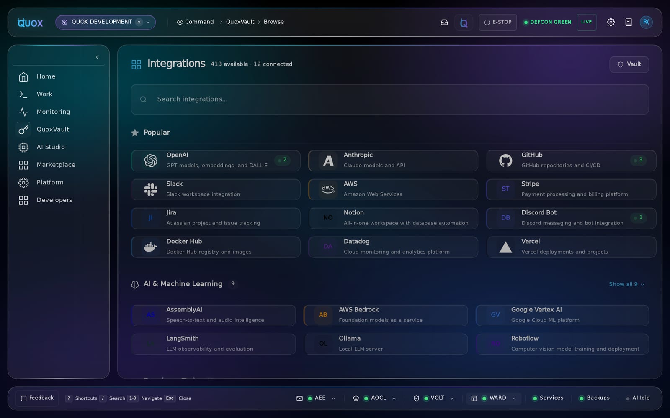This screenshot has width=670, height=418.
Task: Open the LangSmith integration card
Action: tap(213, 344)
